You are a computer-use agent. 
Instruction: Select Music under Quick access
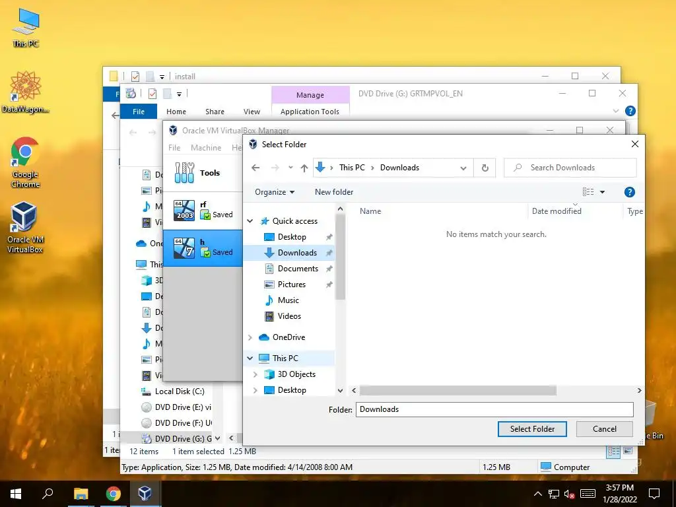(x=288, y=300)
